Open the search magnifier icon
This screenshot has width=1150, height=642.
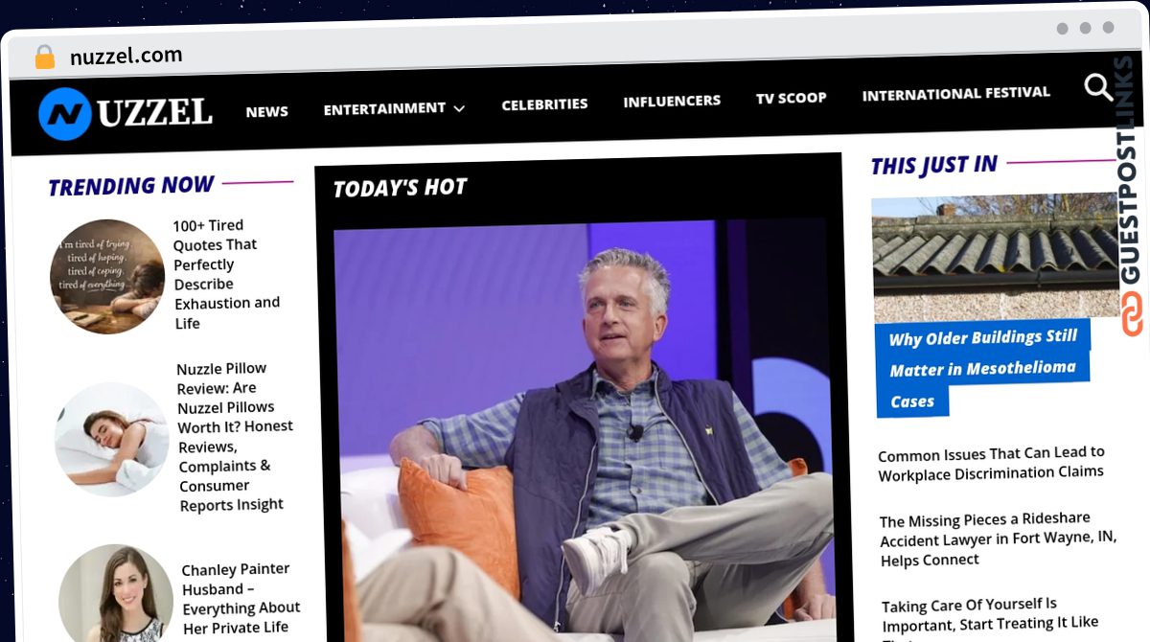1098,88
